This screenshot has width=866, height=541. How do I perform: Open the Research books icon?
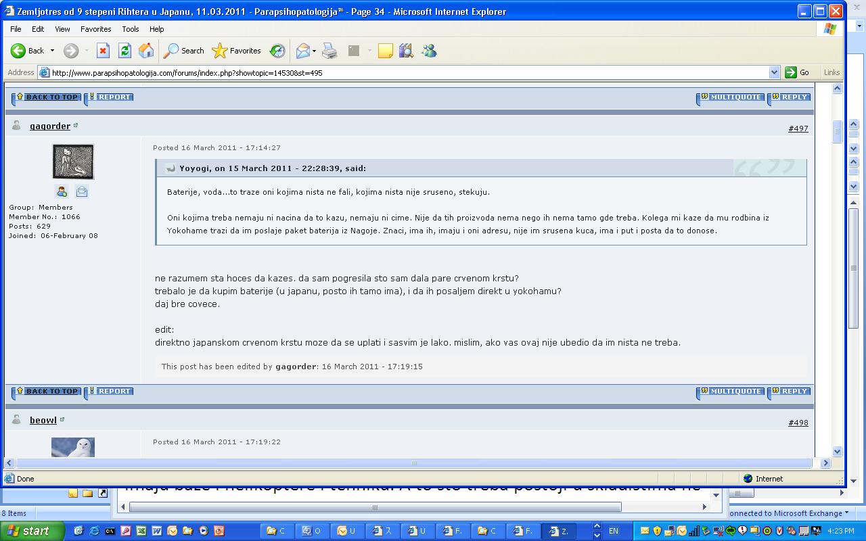point(407,51)
